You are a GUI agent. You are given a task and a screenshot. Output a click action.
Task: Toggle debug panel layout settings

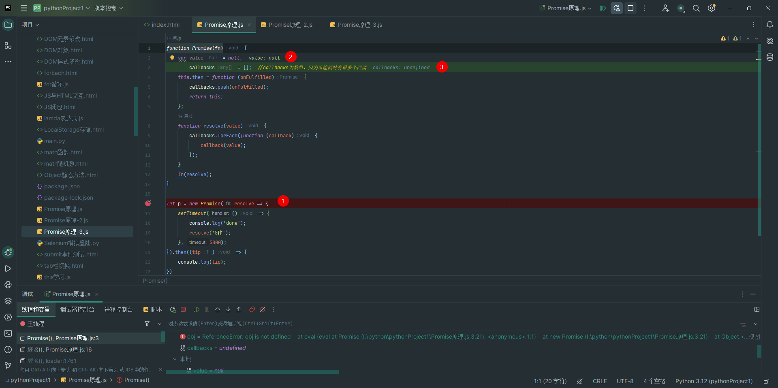757,309
